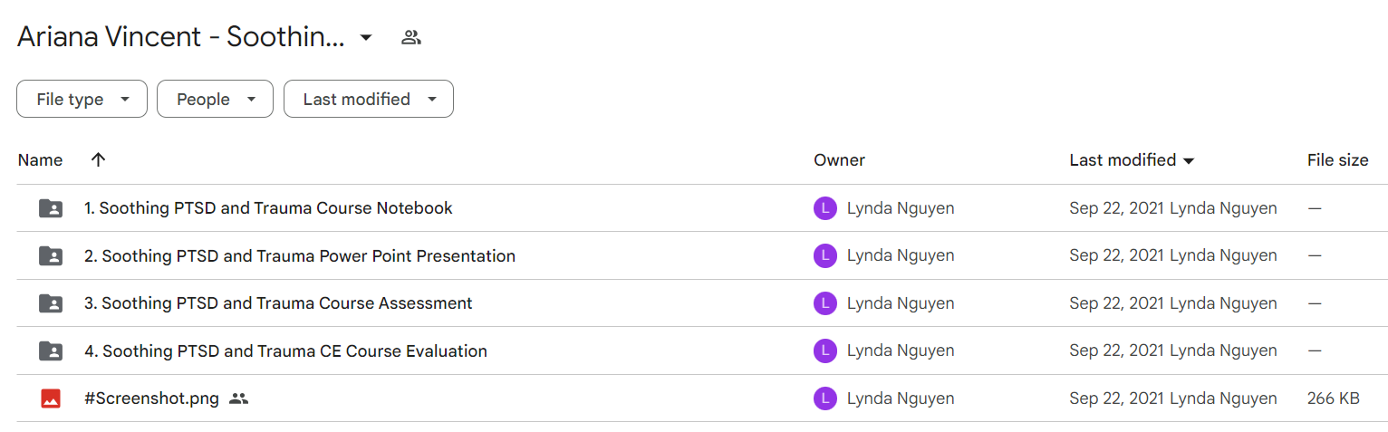1388x432 pixels.
Task: Click the shared folder icon for Course Assessment
Action: pyautogui.click(x=51, y=303)
